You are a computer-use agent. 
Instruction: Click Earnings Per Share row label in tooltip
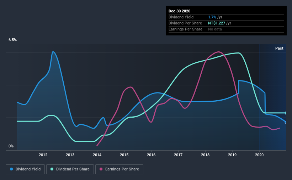[185, 29]
